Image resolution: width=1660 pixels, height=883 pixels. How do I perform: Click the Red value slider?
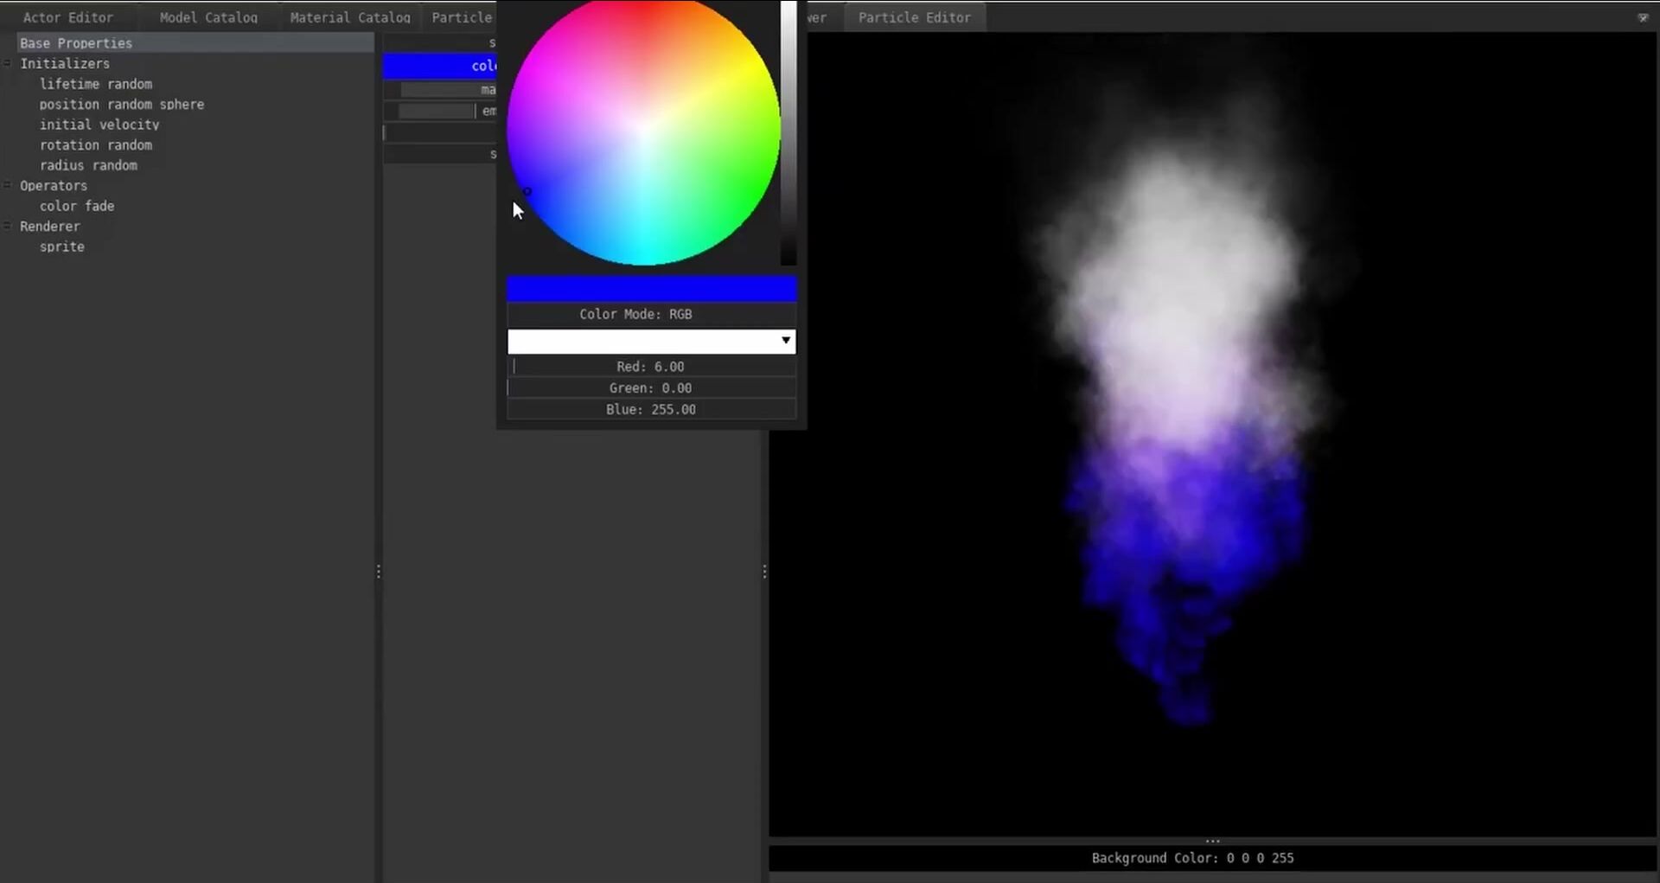pyautogui.click(x=650, y=367)
